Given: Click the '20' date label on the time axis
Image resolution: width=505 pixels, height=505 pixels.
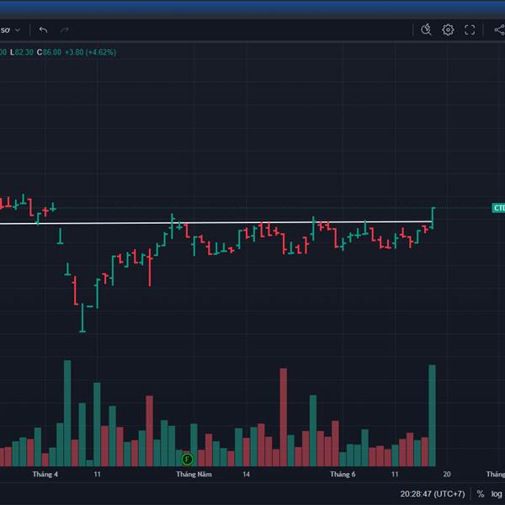Looking at the screenshot, I should [447, 474].
